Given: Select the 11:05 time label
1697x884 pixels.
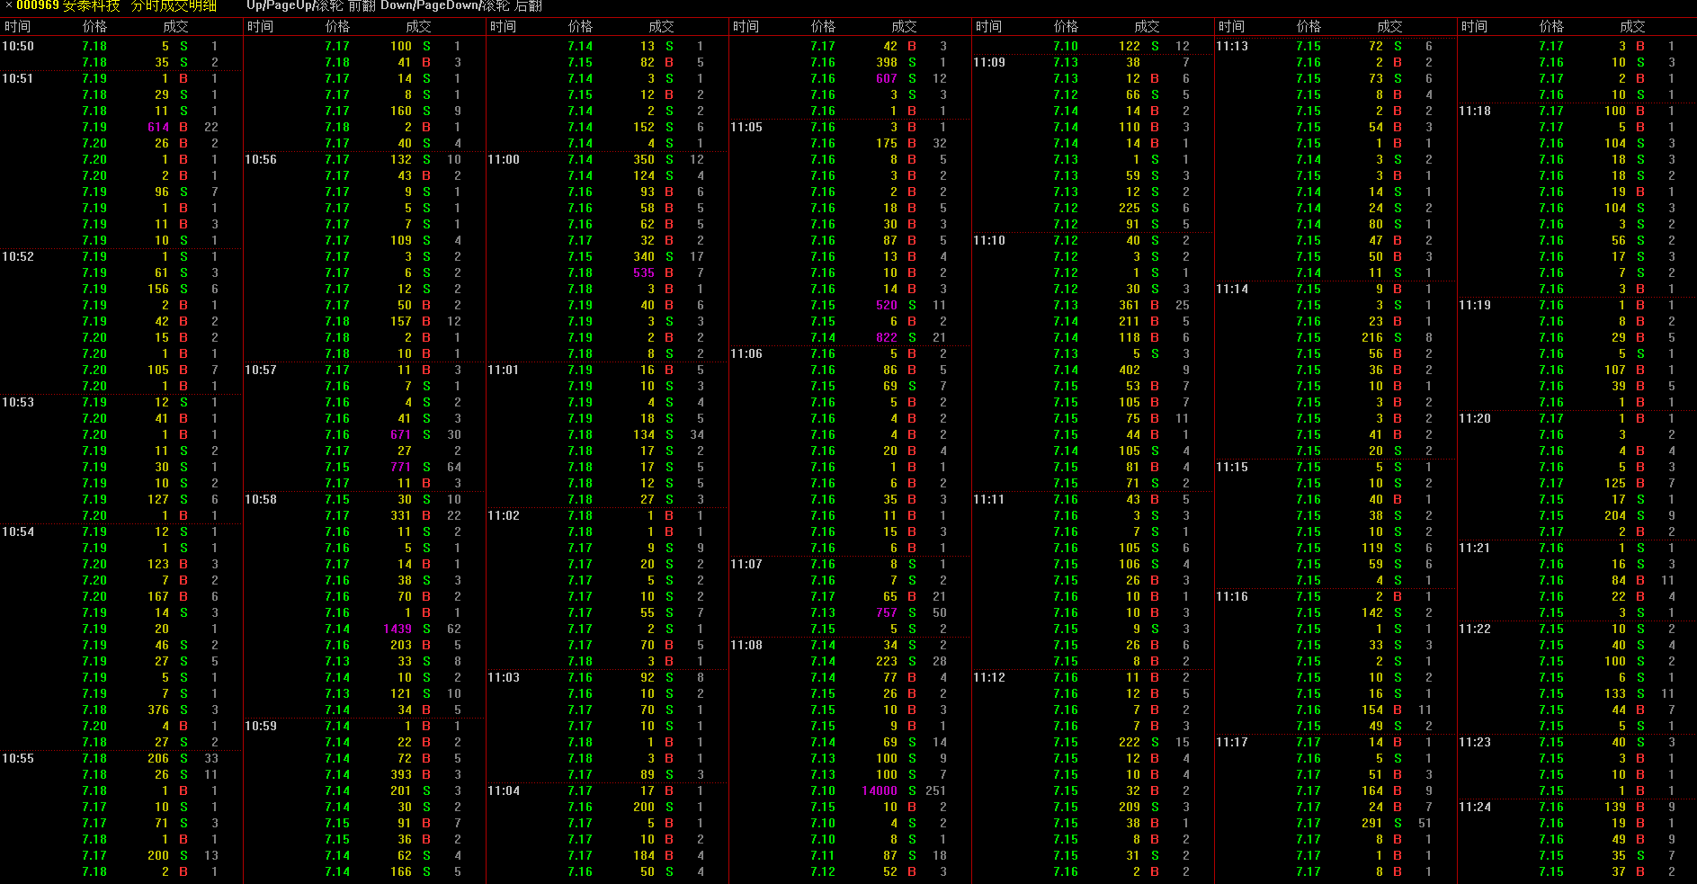Looking at the screenshot, I should click(746, 127).
